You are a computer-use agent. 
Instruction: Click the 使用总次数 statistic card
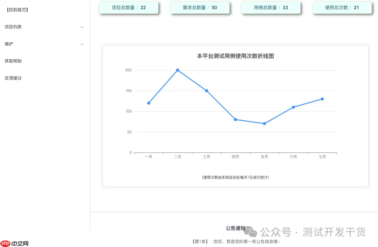[342, 7]
